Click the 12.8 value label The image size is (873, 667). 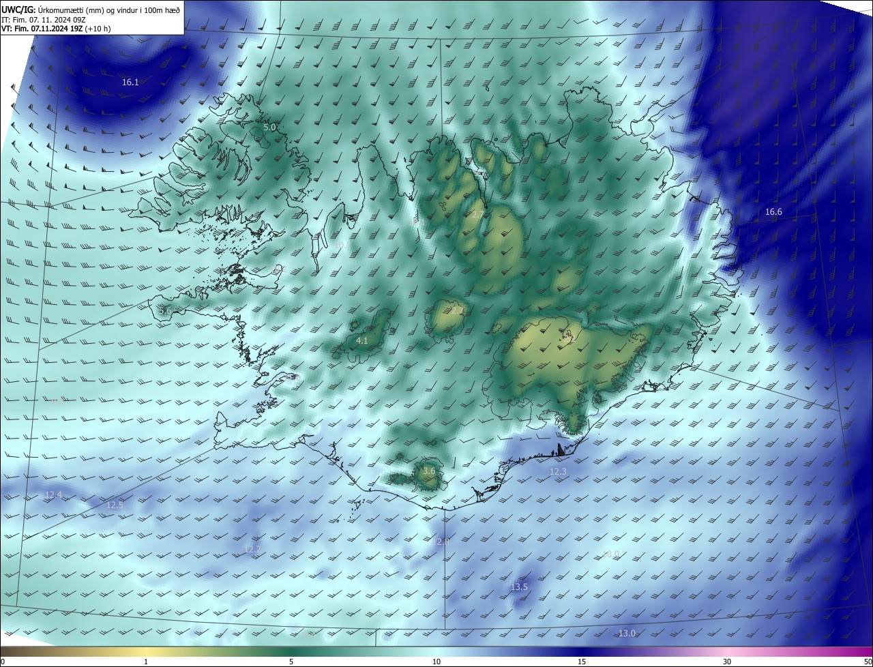441,542
